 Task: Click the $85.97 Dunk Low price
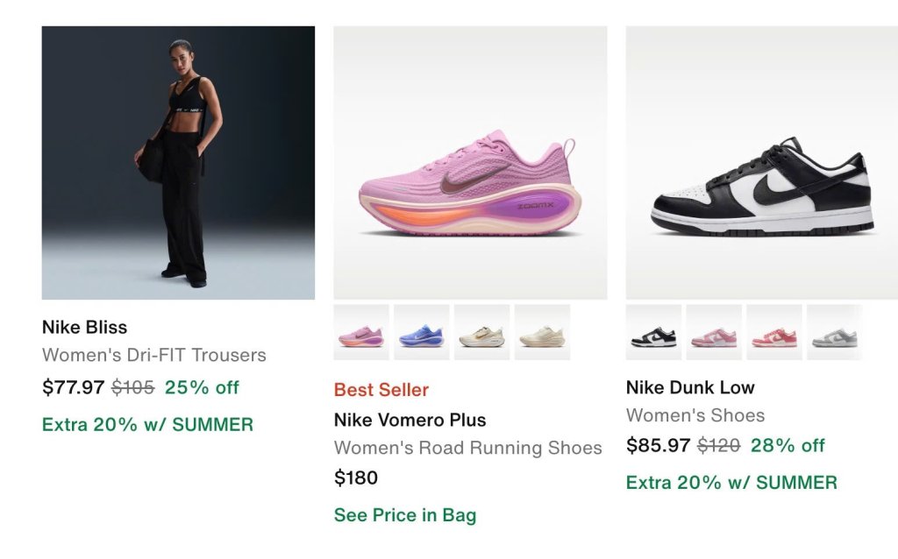click(x=658, y=445)
